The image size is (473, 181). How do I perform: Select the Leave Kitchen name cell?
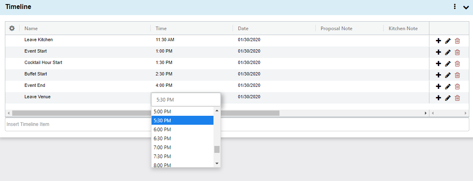39,40
